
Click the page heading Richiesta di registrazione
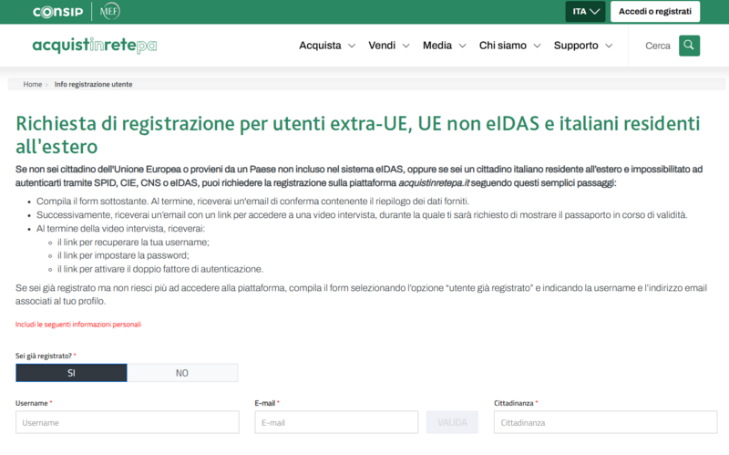pos(357,135)
